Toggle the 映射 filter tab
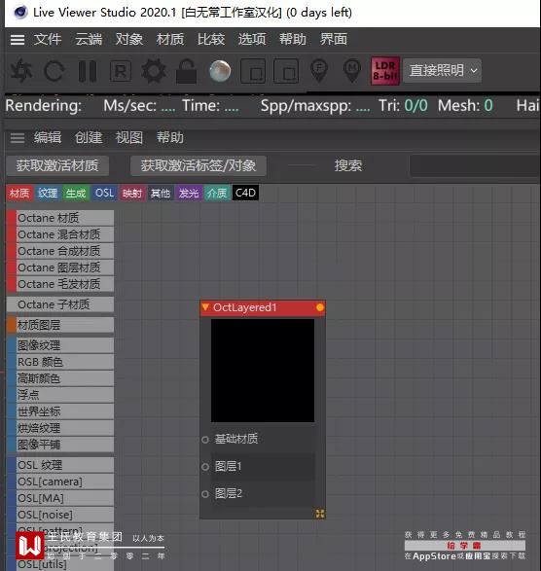Image resolution: width=541 pixels, height=571 pixels. 132,193
